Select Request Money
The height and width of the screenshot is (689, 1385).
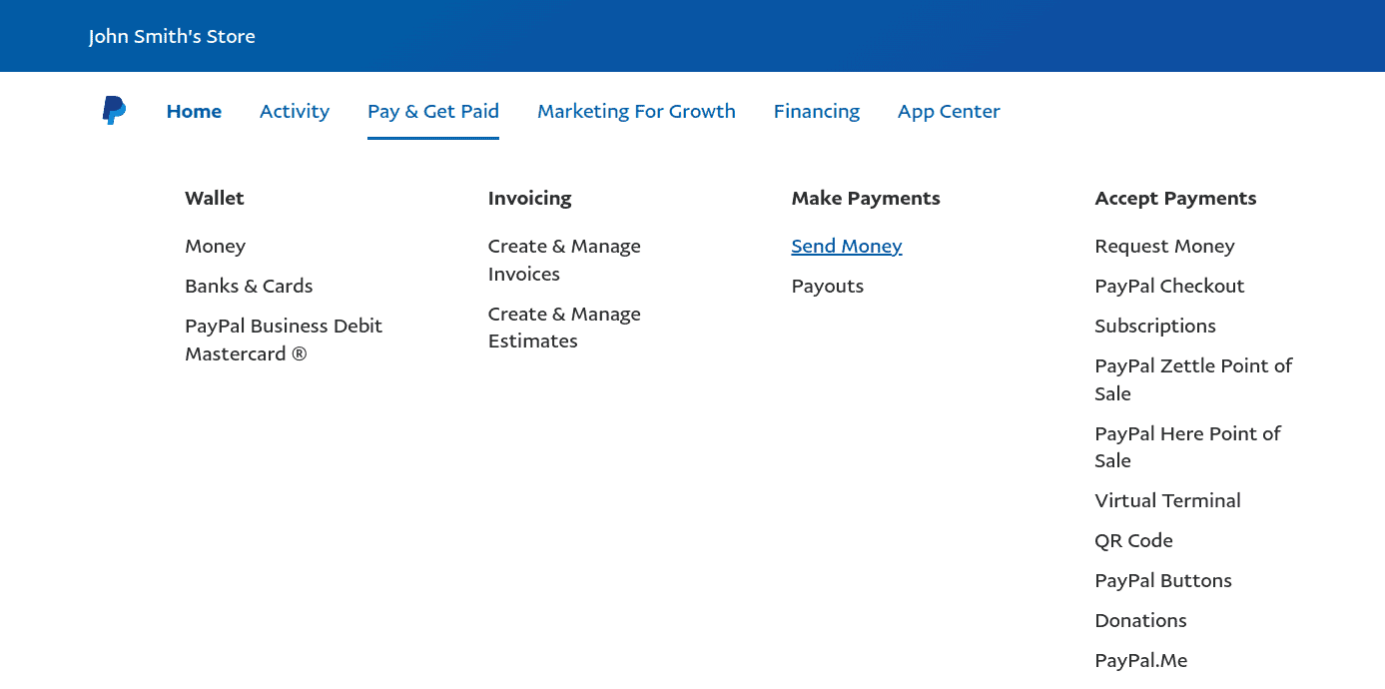[x=1164, y=247]
